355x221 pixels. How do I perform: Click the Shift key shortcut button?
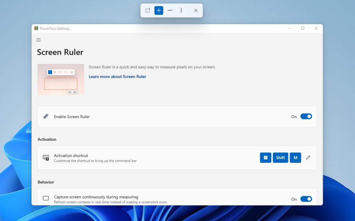click(x=280, y=158)
